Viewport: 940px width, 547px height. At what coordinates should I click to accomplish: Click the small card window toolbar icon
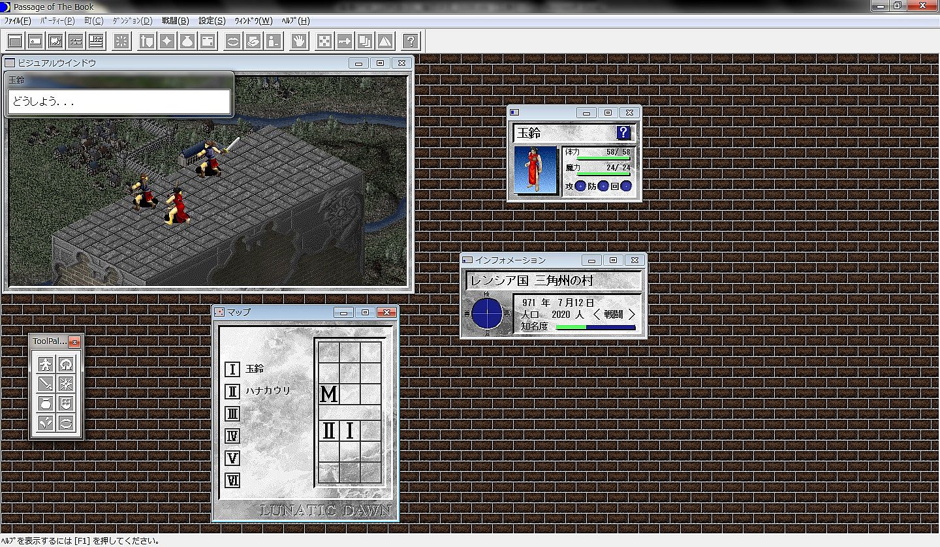point(35,41)
